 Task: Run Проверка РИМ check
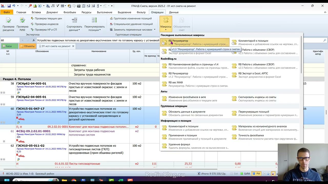coord(22,25)
